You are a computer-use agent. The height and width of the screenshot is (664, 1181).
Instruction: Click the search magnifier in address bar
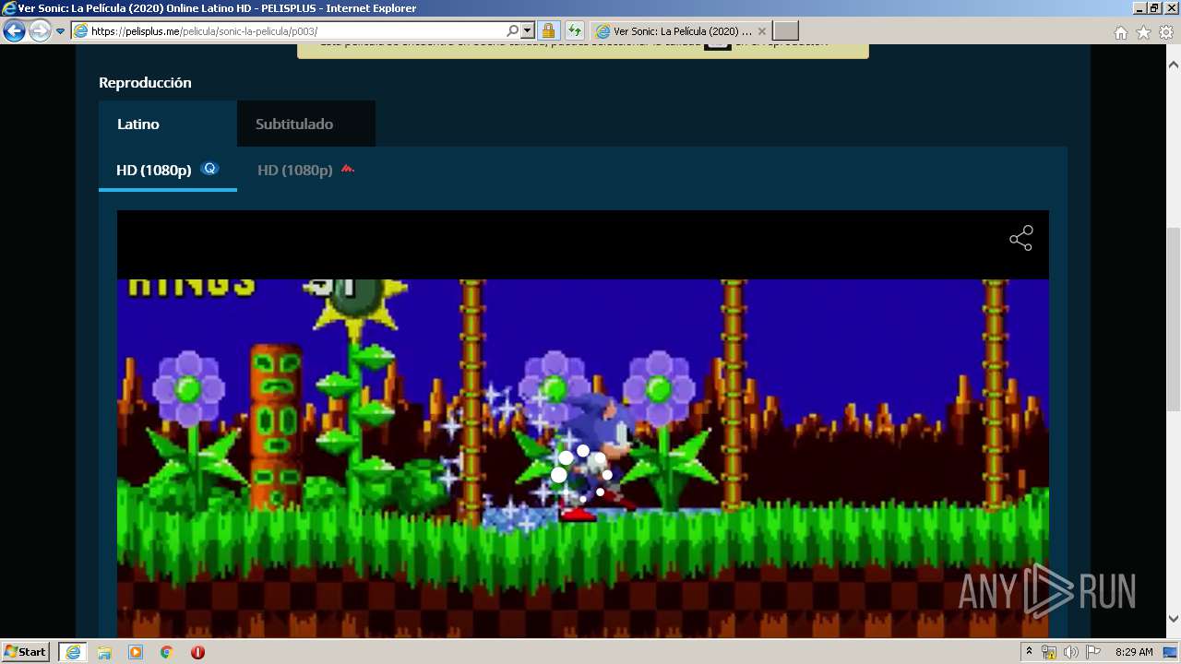[x=513, y=31]
